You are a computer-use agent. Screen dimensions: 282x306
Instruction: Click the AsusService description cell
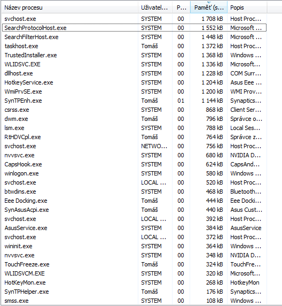[246, 228]
